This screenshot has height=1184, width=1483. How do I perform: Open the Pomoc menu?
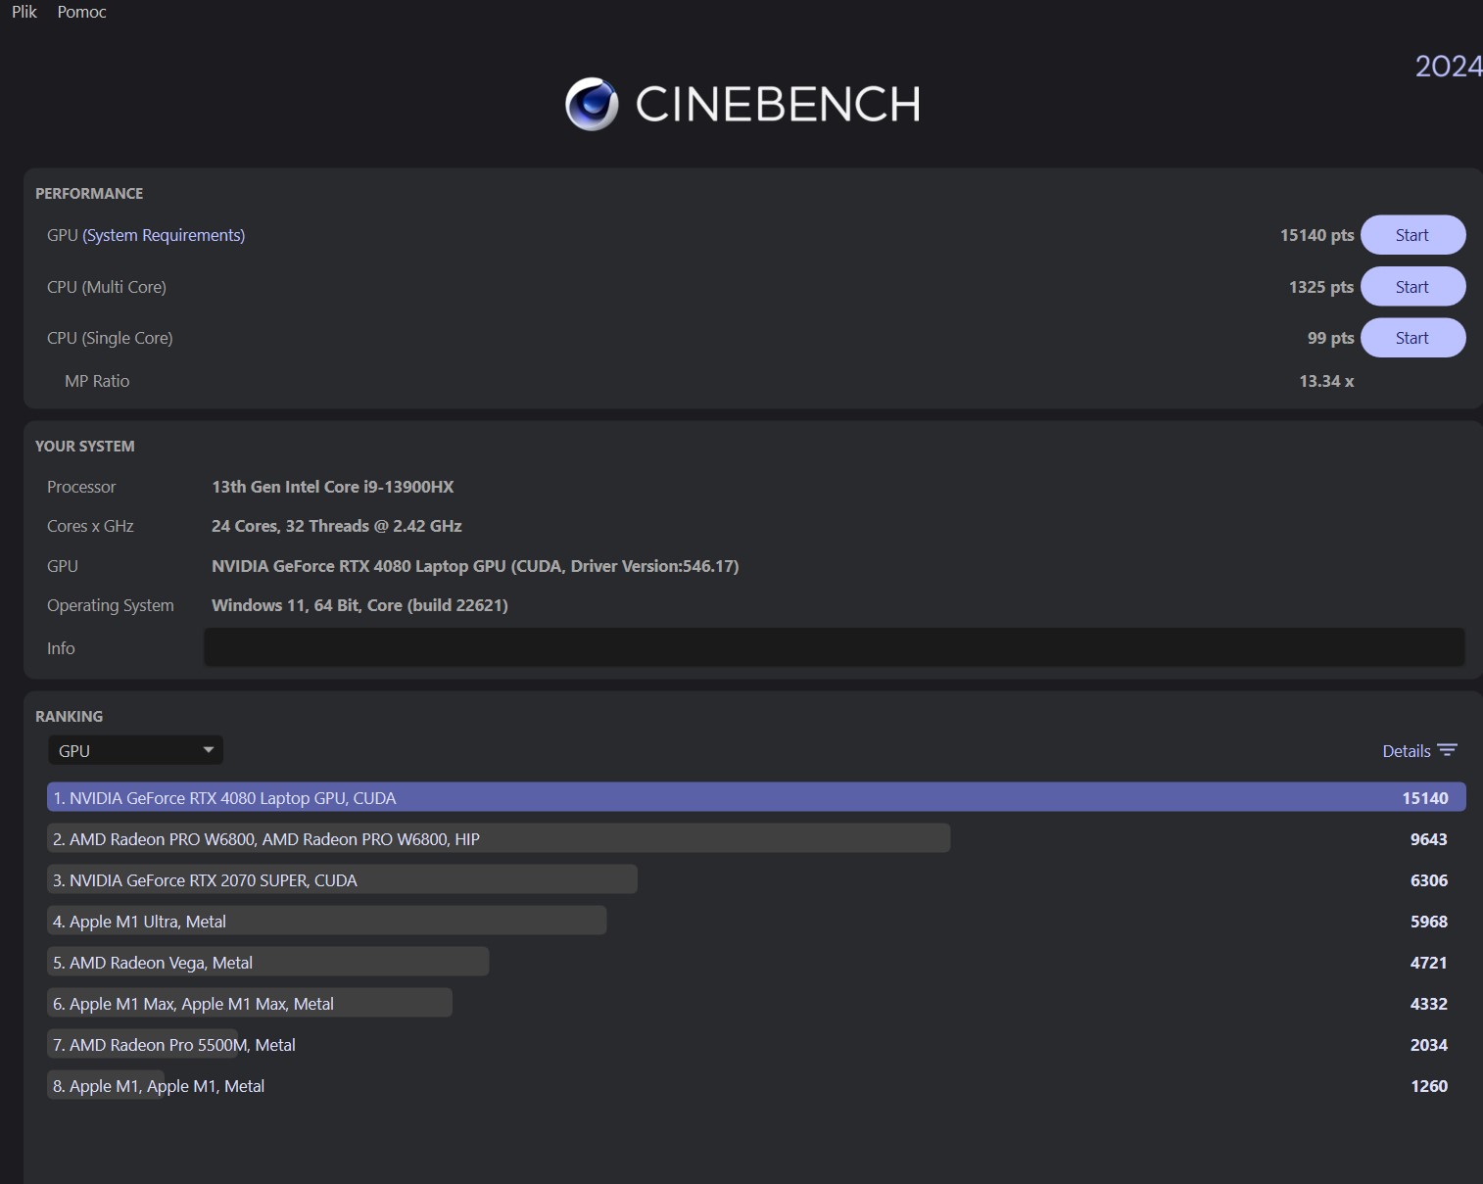click(81, 12)
